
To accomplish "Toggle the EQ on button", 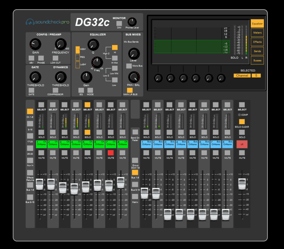I will click(81, 90).
